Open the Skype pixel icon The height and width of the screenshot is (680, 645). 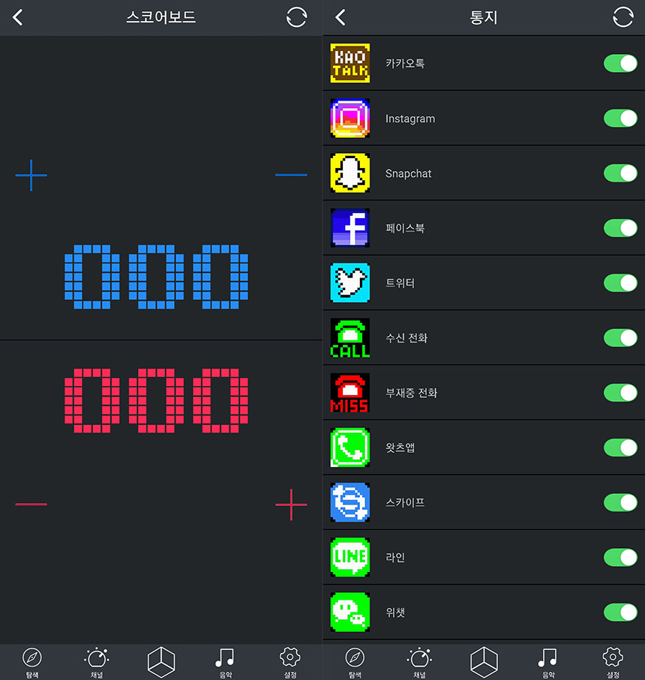tap(350, 502)
